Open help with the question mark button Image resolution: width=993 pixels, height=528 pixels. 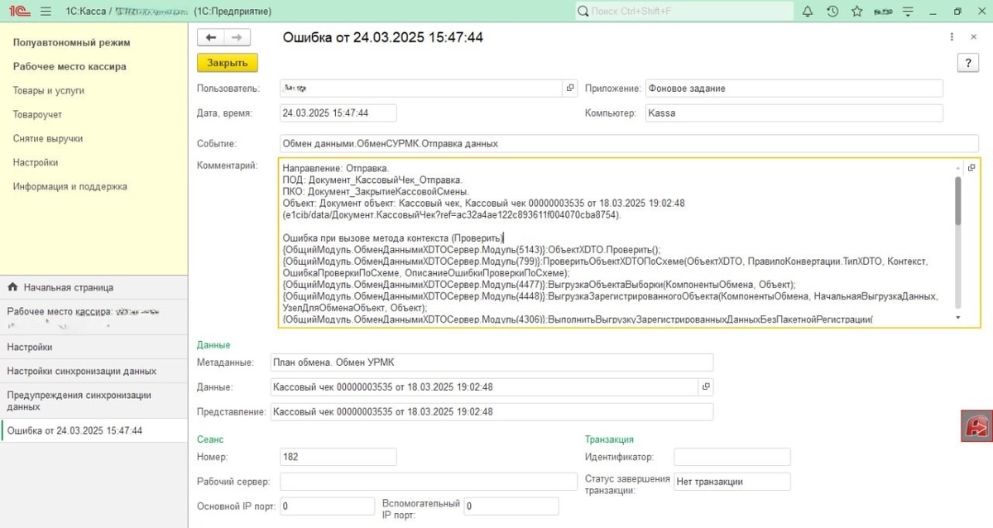pyautogui.click(x=967, y=63)
